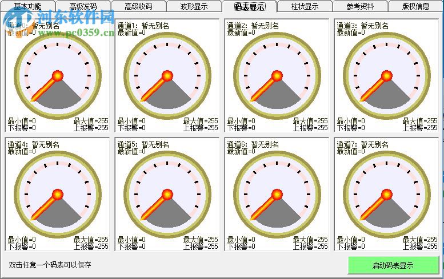
Task: Click the 通道7: 暂无别名 label
Action: pyautogui.click(x=362, y=144)
